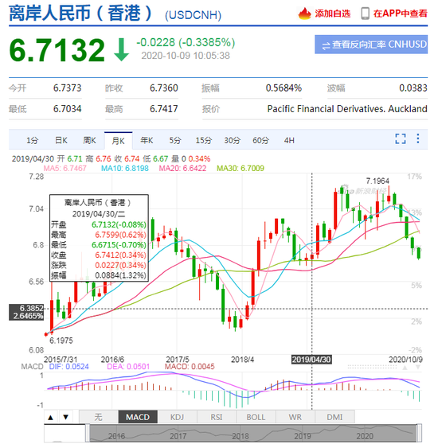Click the 6.1975 low price label
This screenshot has width=438, height=444.
pyautogui.click(x=61, y=341)
